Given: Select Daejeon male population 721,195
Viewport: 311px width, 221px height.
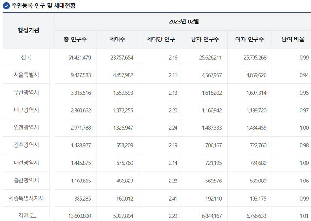Looking at the screenshot, I should (214, 163).
